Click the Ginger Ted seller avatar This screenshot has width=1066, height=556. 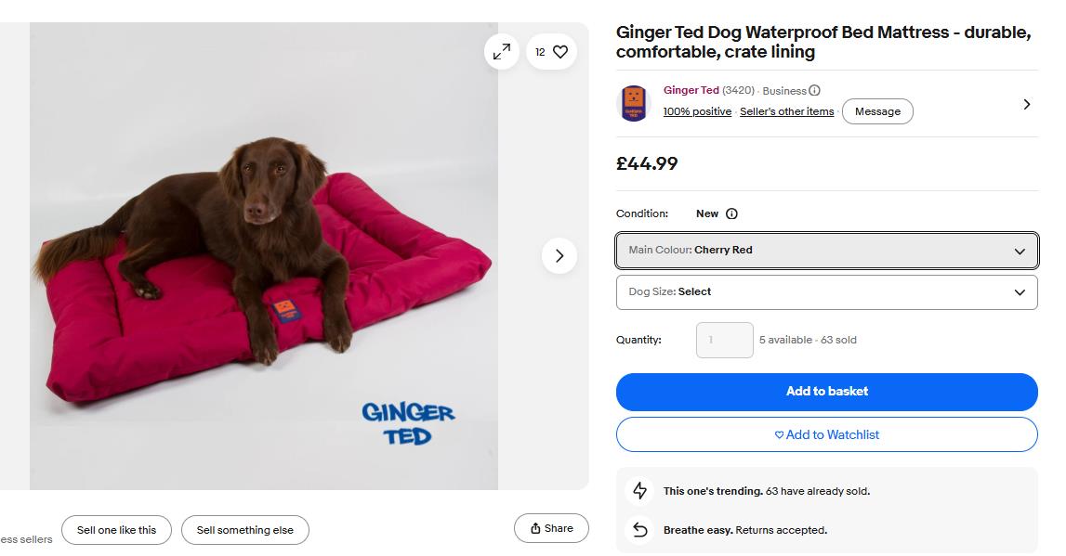coord(634,103)
